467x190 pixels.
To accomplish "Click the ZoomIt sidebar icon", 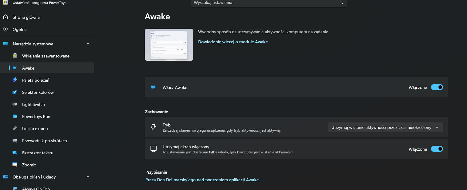I will (15, 165).
